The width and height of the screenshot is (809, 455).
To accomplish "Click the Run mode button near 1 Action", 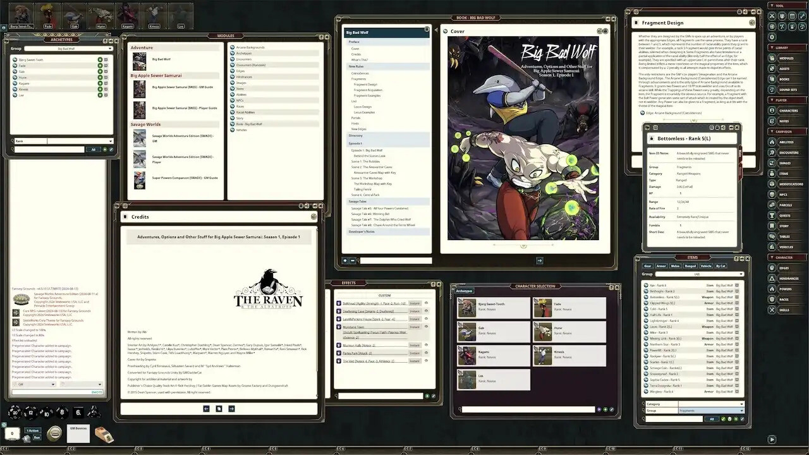I will click(37, 437).
